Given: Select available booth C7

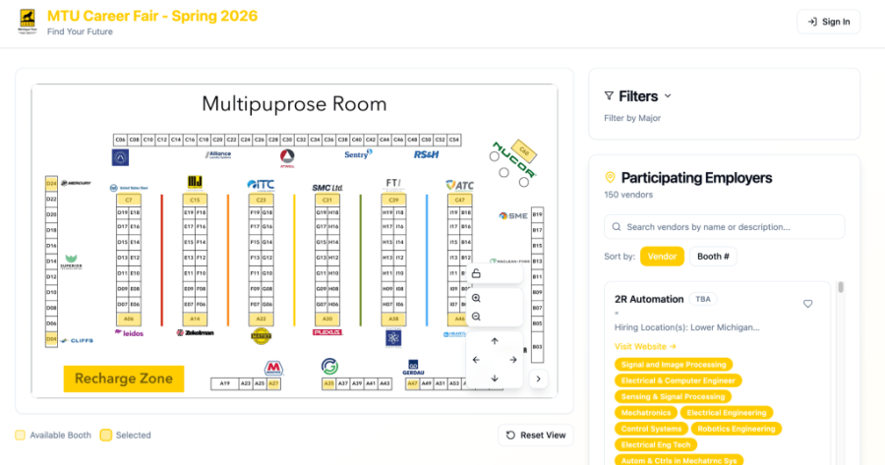Looking at the screenshot, I should click(129, 200).
